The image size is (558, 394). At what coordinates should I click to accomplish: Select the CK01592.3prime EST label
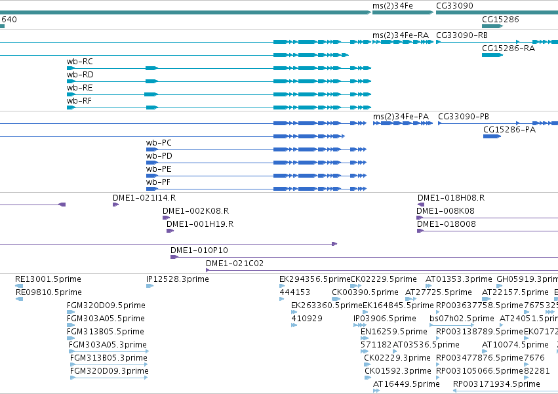pos(398,372)
